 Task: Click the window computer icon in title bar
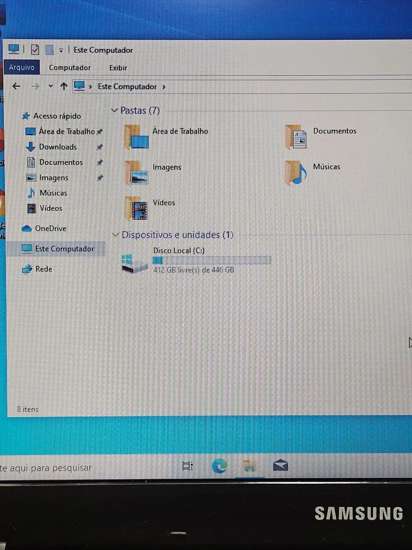point(14,49)
